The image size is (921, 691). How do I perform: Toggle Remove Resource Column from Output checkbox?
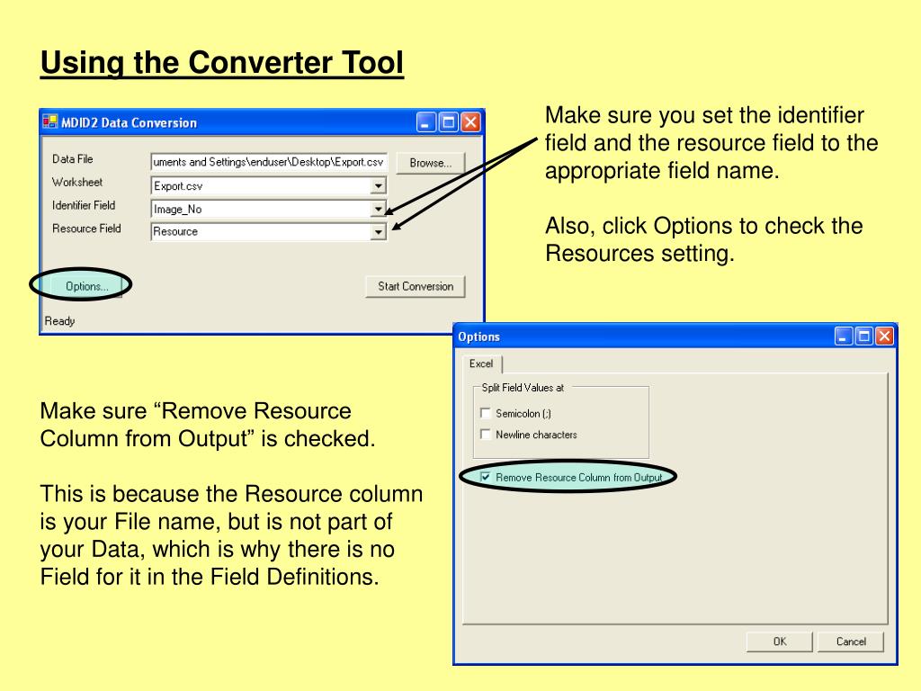point(485,477)
